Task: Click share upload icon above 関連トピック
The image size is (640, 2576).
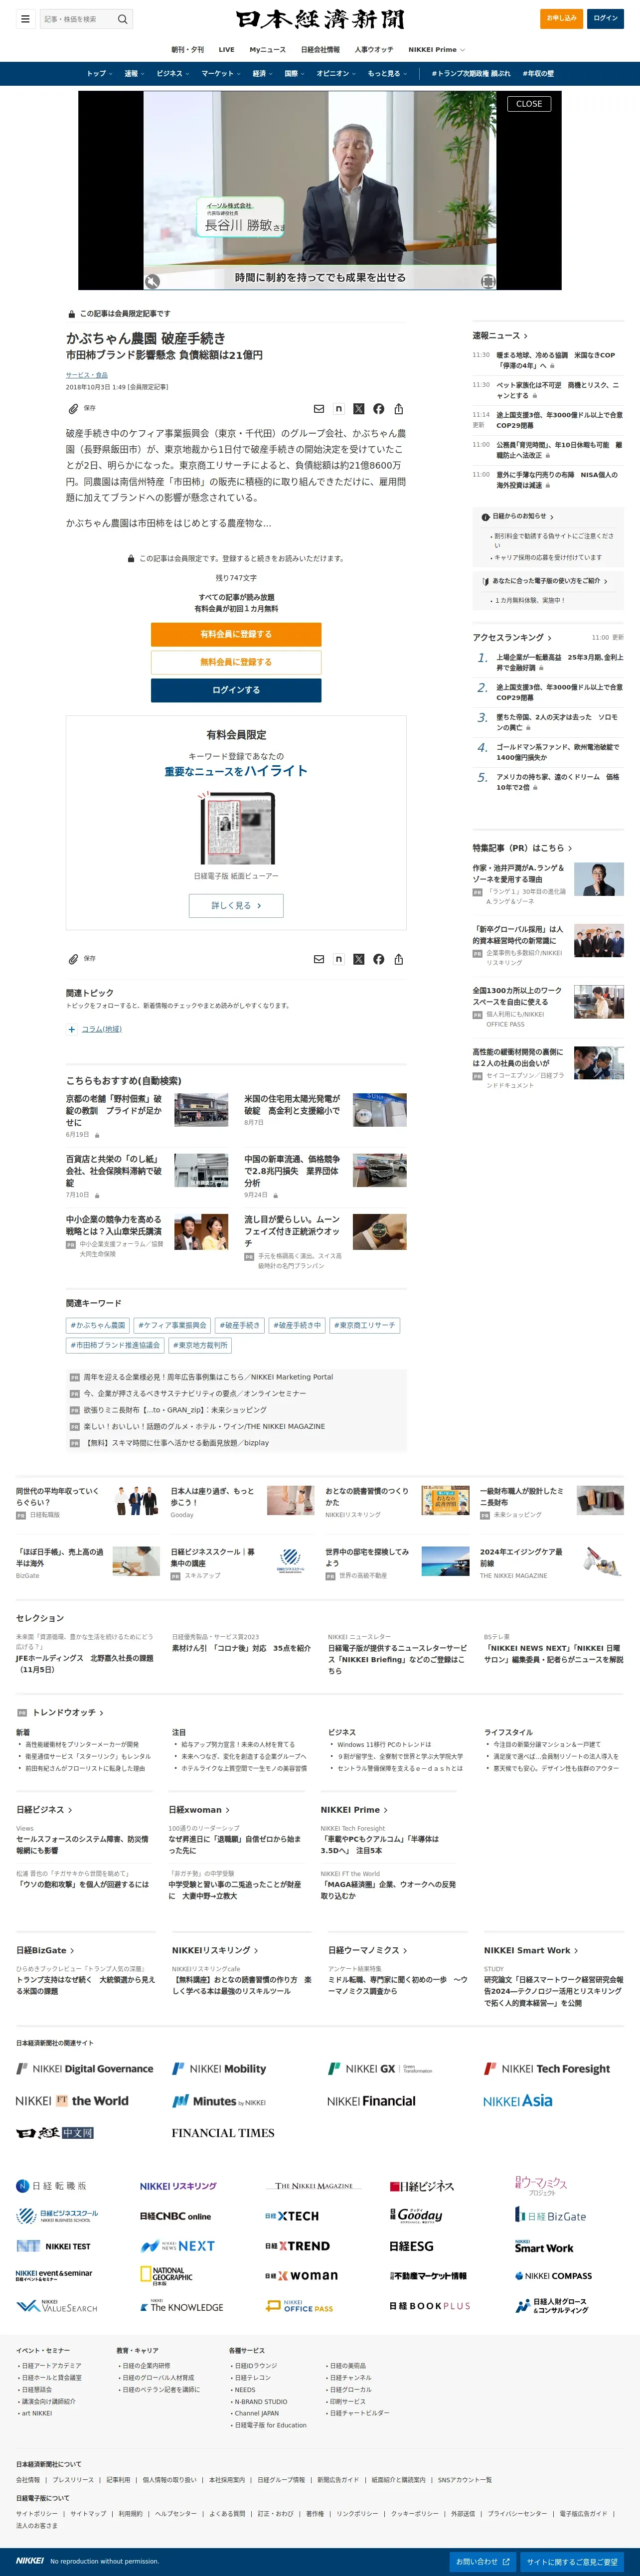Action: click(399, 959)
